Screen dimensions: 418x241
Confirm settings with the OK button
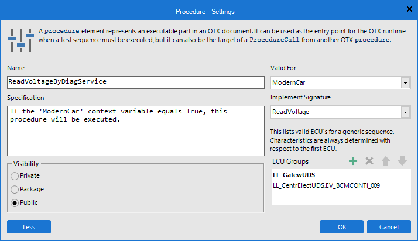pyautogui.click(x=342, y=227)
